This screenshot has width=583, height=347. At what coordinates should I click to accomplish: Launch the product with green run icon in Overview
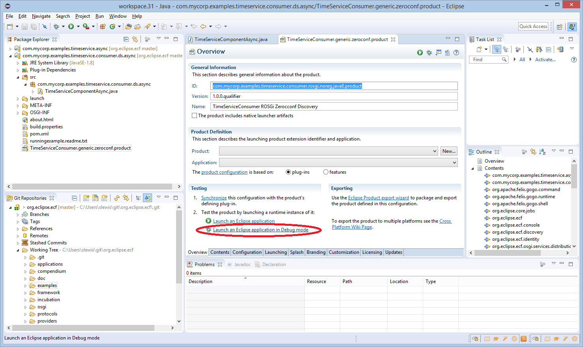(420, 53)
